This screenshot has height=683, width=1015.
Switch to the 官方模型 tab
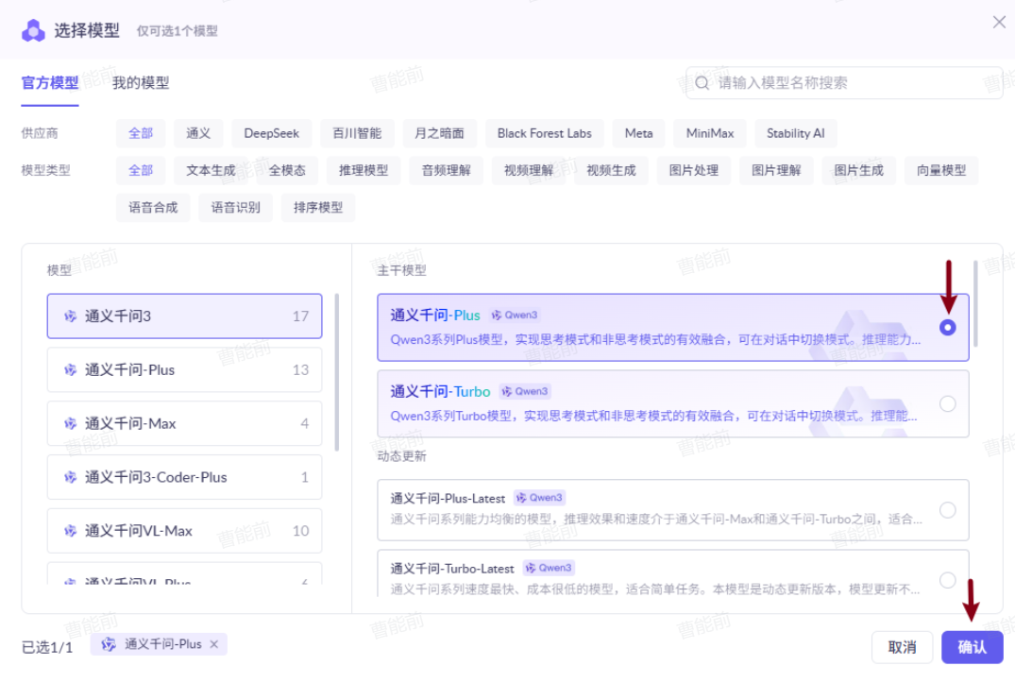(50, 83)
